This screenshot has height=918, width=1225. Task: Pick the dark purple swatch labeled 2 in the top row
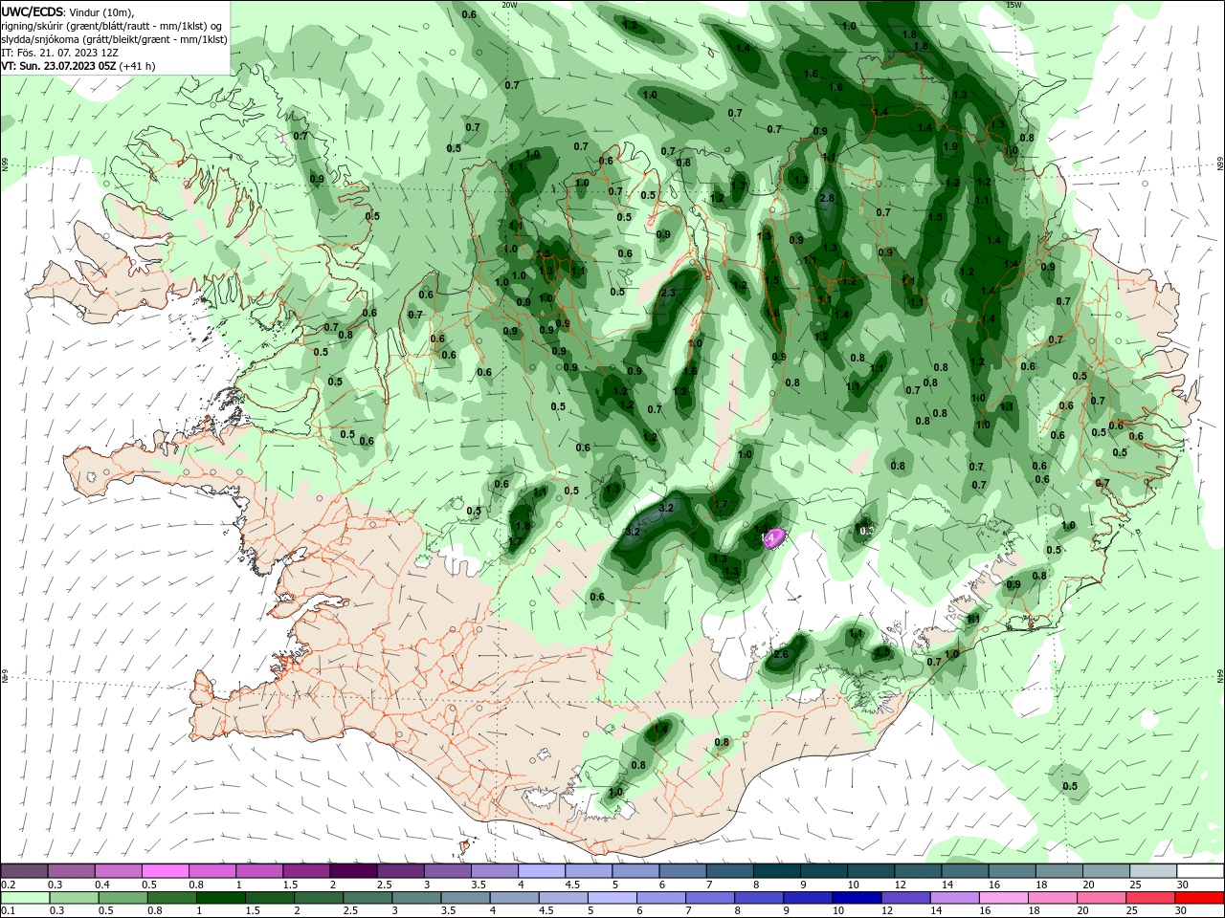pyautogui.click(x=353, y=871)
